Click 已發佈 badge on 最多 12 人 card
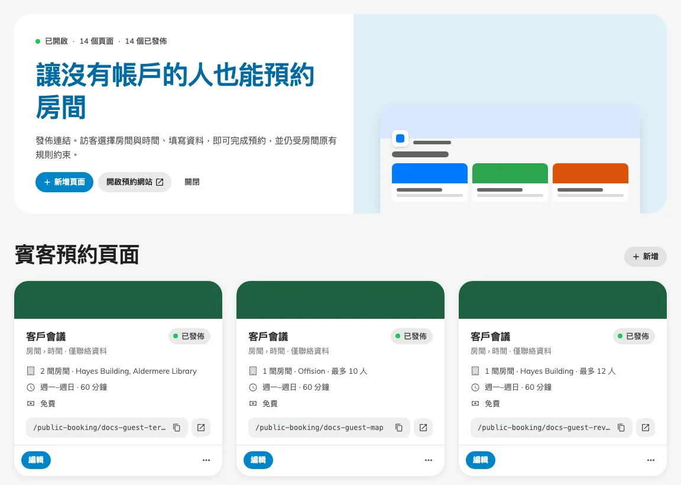681x485 pixels. [634, 336]
